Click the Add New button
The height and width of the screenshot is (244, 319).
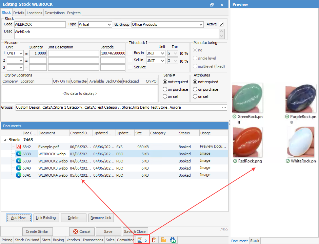[x=18, y=218]
